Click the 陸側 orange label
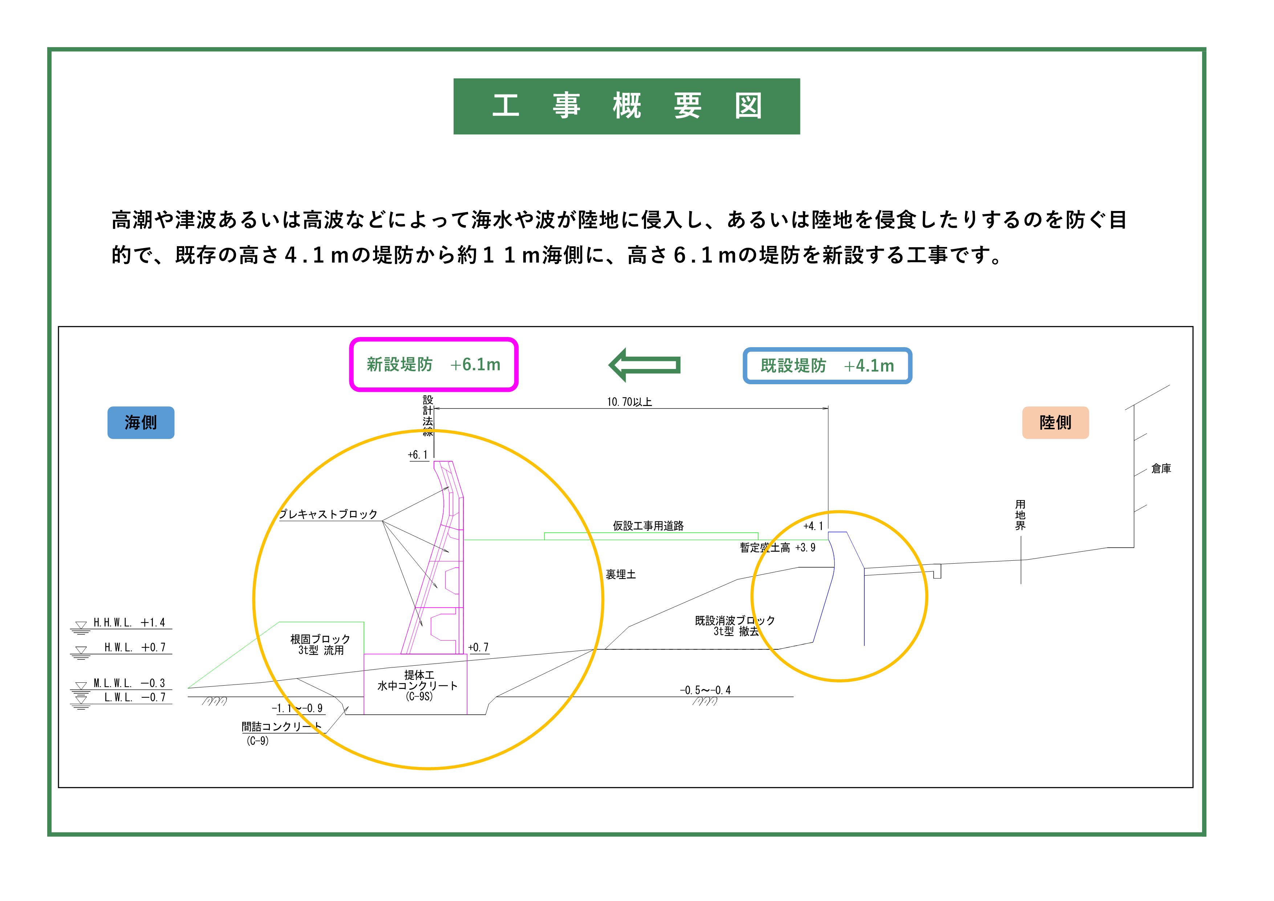1274x901 pixels. click(1055, 423)
